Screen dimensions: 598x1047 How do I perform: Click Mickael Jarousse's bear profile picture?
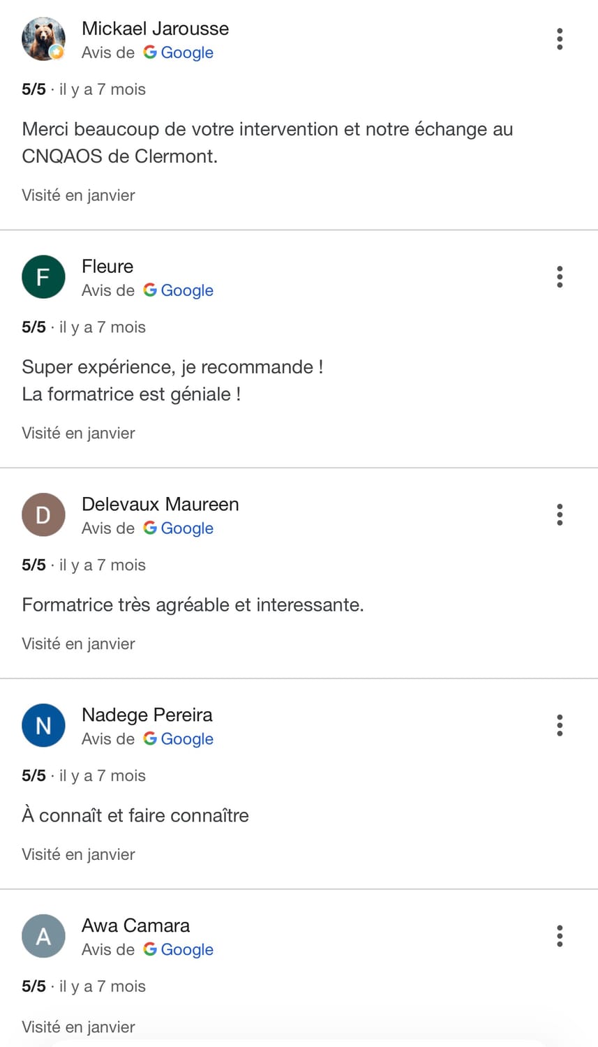[43, 39]
